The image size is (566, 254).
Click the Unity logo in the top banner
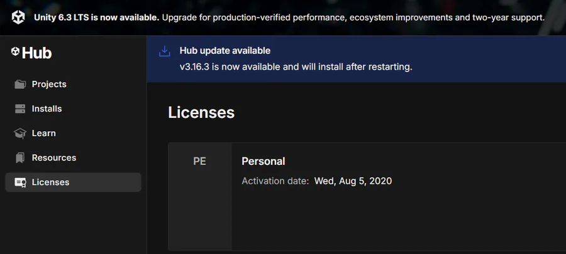tap(18, 18)
